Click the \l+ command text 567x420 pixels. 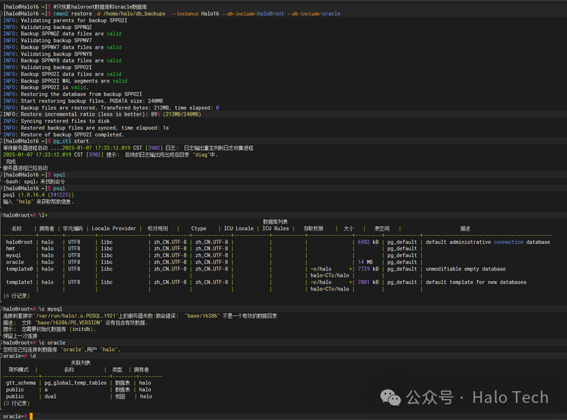tap(43, 215)
